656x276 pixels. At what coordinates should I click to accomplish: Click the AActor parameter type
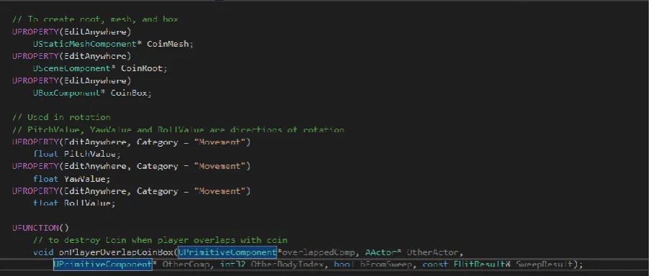tap(380, 252)
